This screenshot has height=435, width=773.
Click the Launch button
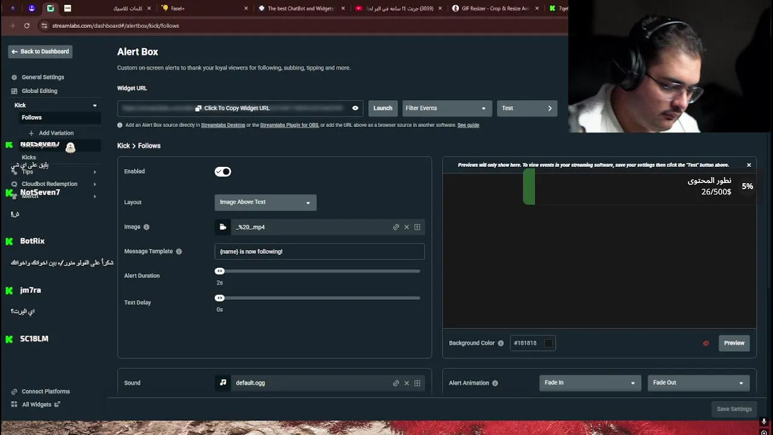(x=383, y=108)
